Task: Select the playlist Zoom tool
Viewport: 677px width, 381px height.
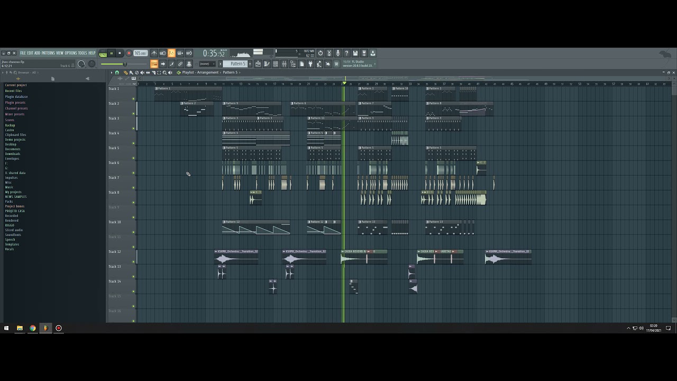Action: (164, 72)
